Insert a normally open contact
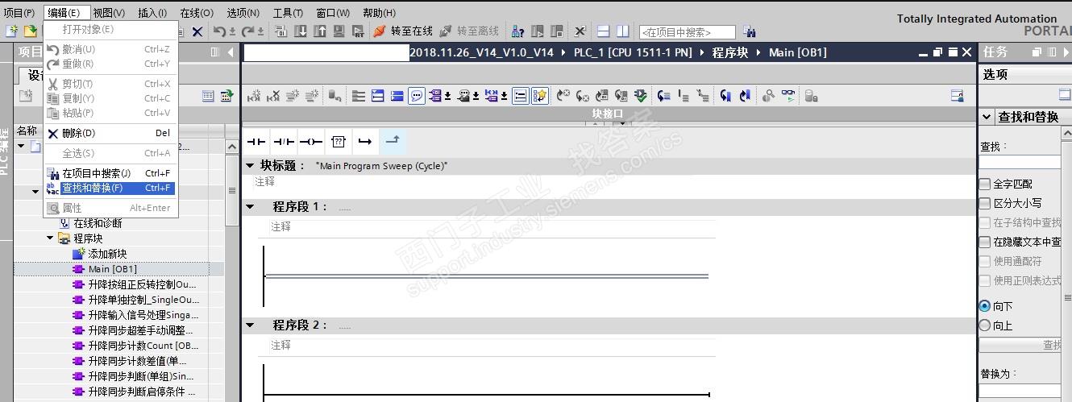Image resolution: width=1072 pixels, height=402 pixels. tap(256, 142)
